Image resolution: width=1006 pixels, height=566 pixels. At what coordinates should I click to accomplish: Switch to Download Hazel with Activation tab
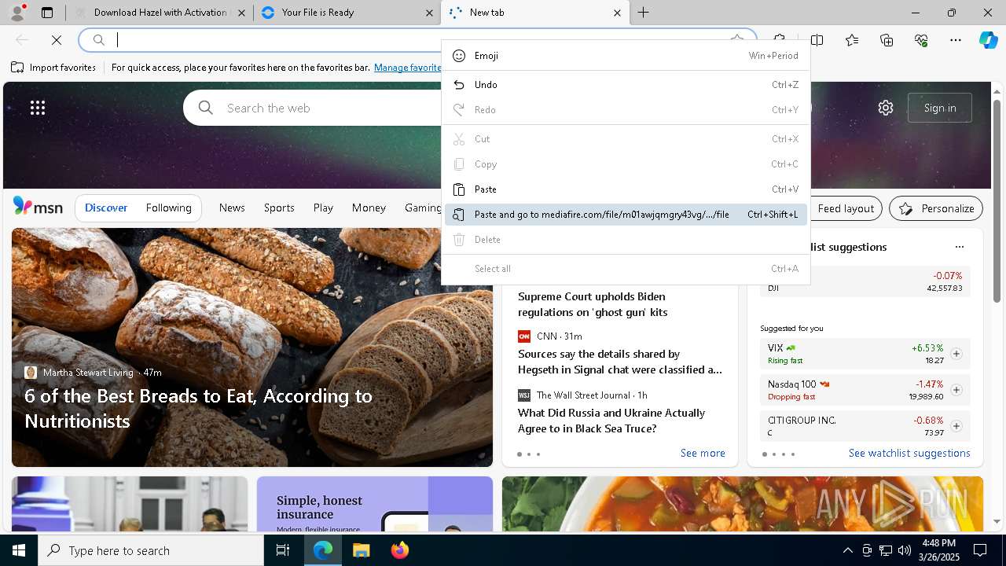pyautogui.click(x=160, y=13)
